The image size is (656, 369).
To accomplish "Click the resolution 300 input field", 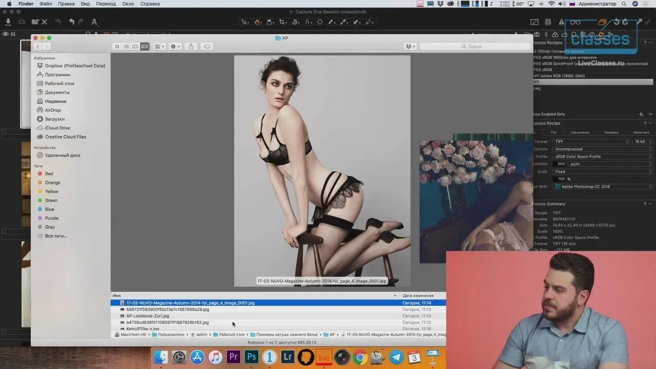I will [560, 164].
